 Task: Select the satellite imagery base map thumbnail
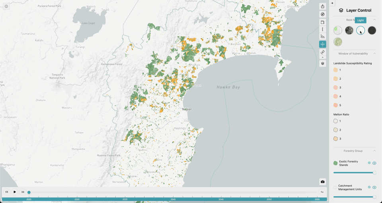tap(349, 30)
